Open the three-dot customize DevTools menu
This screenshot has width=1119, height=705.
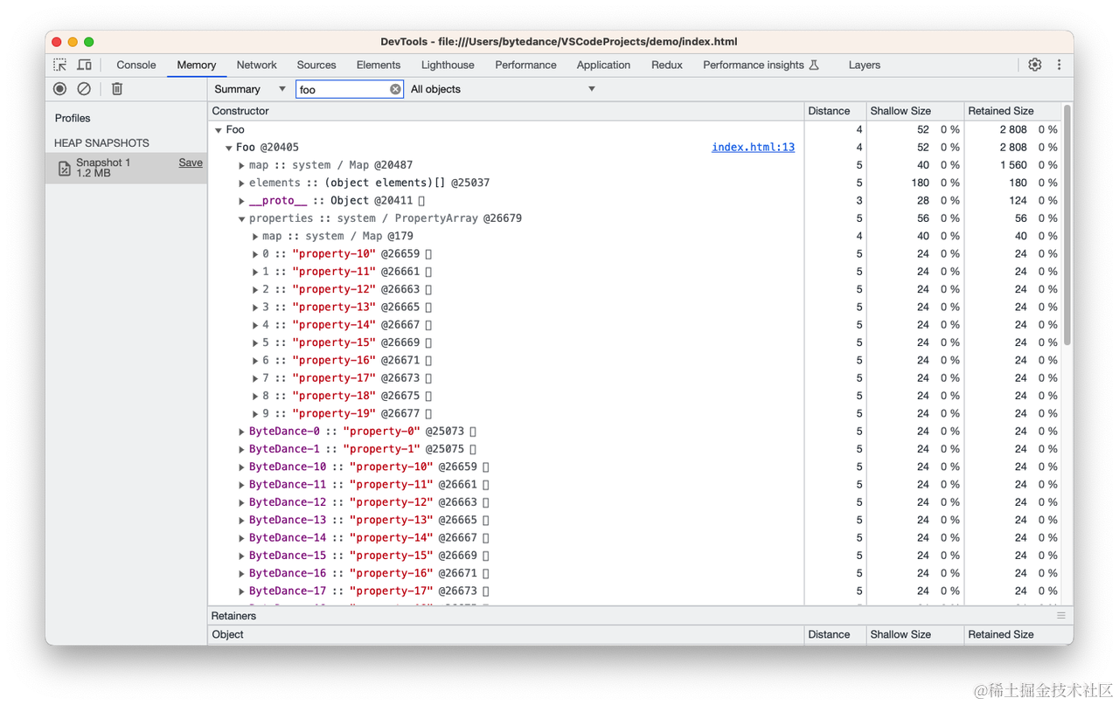click(x=1059, y=65)
